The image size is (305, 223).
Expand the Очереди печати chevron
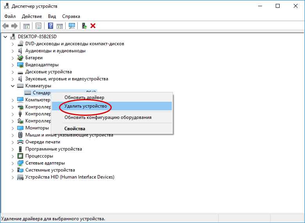coord(13,142)
